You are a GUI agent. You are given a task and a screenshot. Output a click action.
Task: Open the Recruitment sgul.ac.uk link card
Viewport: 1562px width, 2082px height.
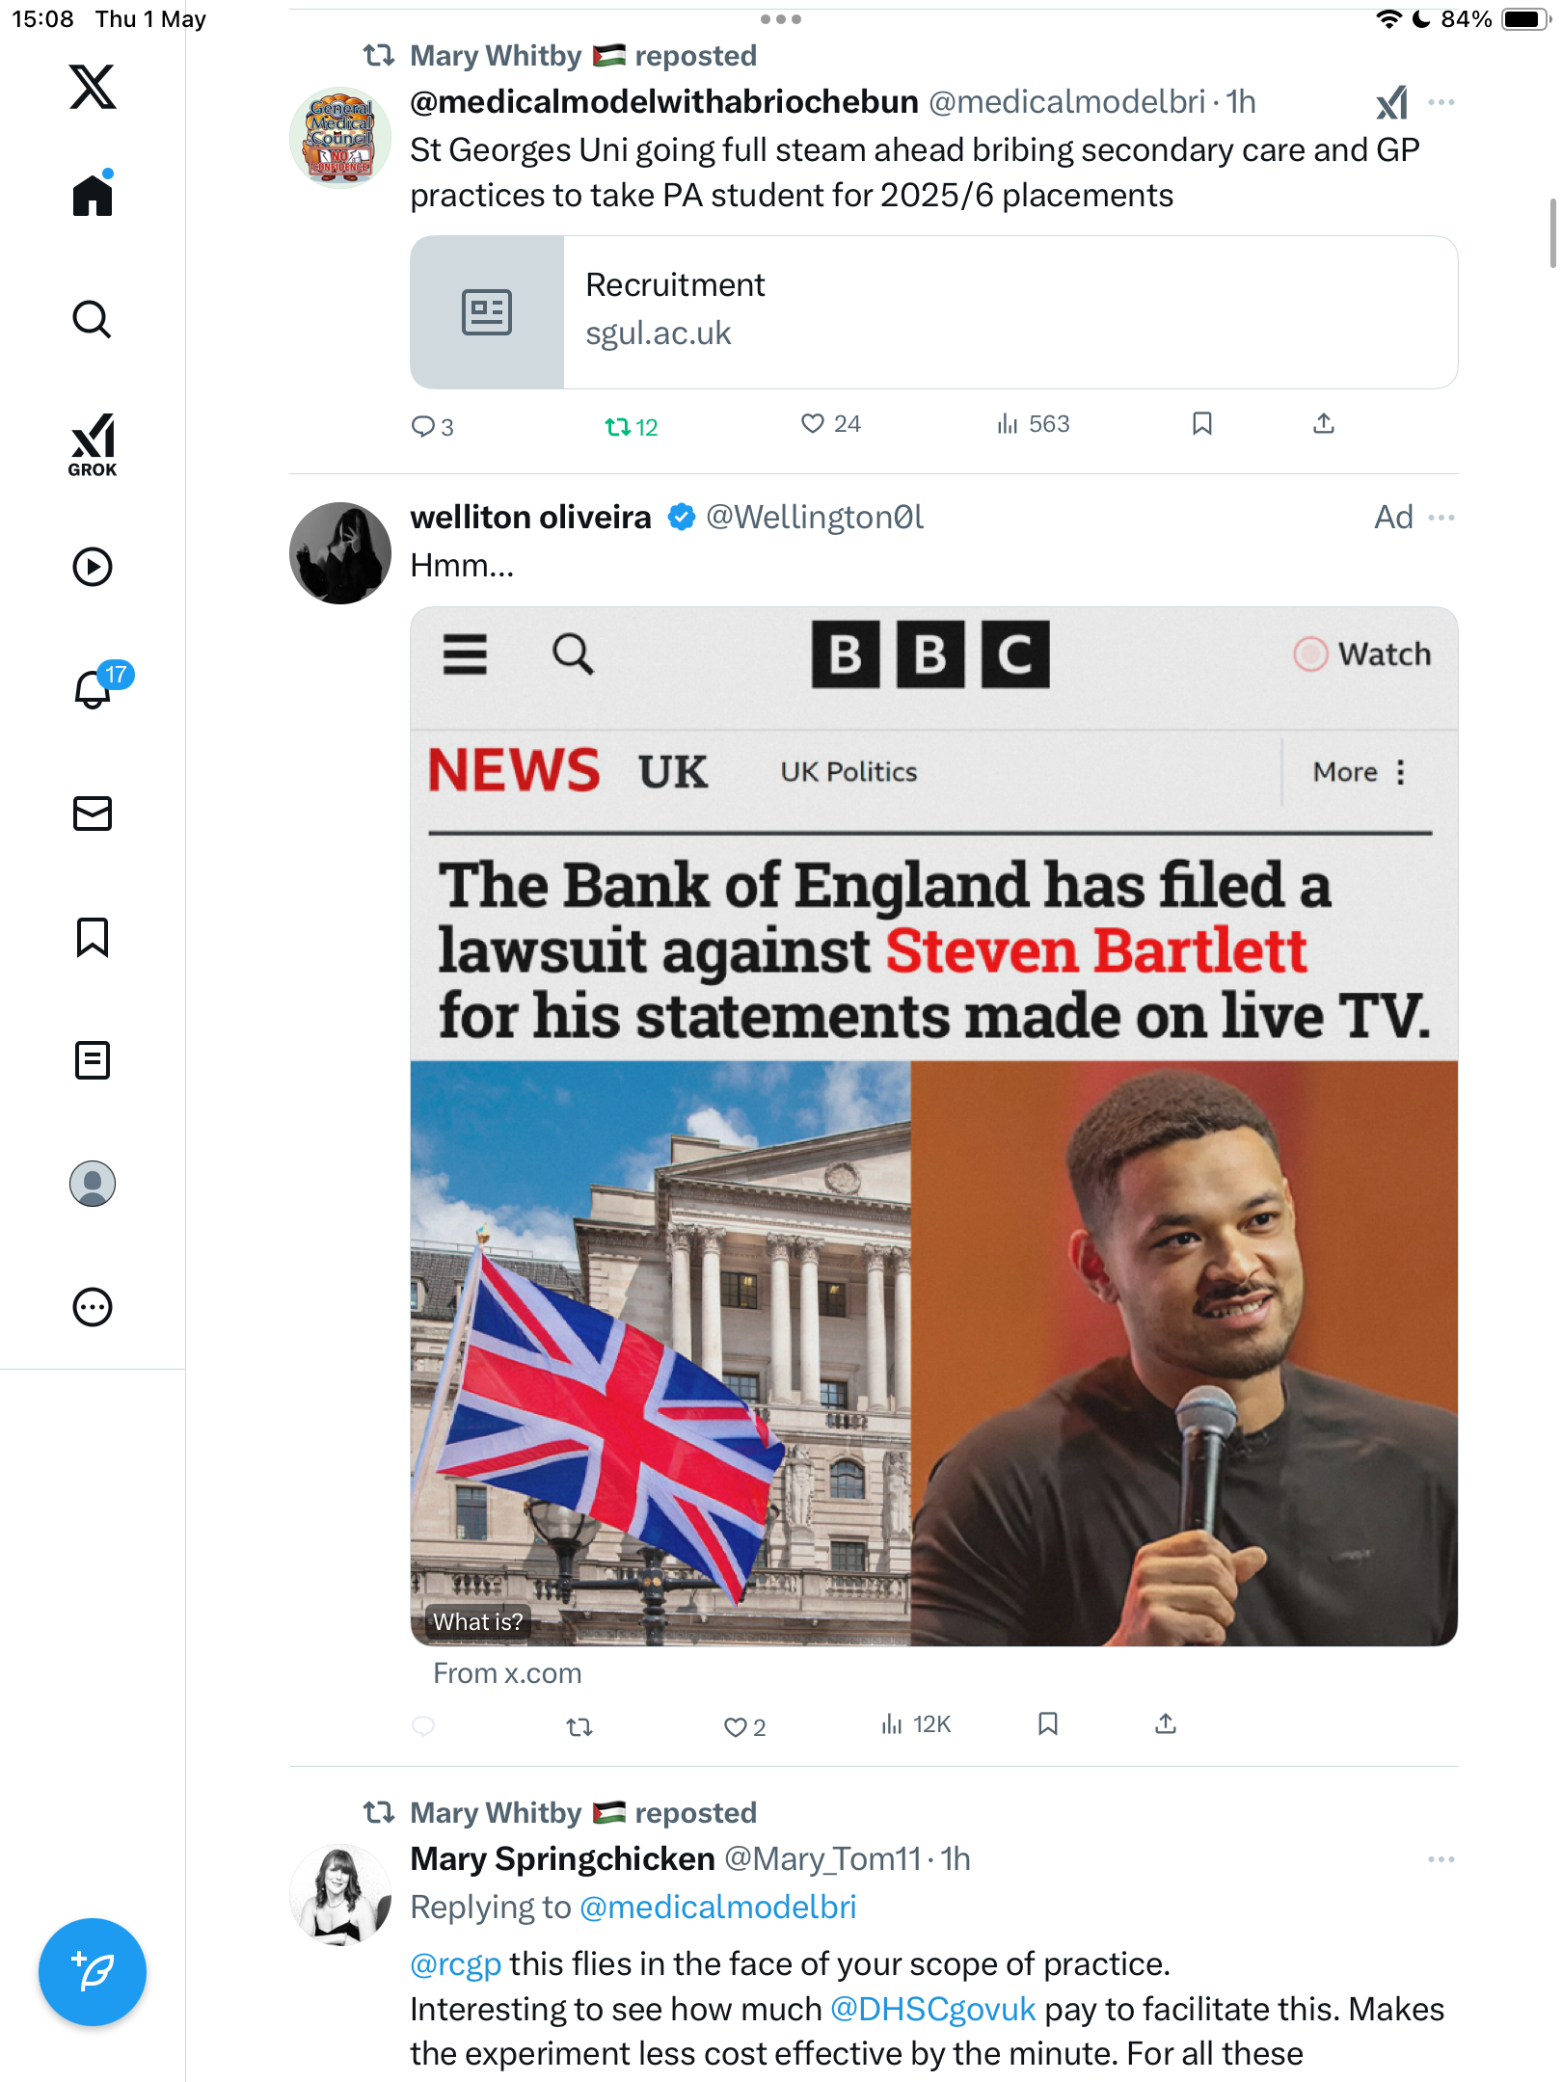[x=933, y=312]
